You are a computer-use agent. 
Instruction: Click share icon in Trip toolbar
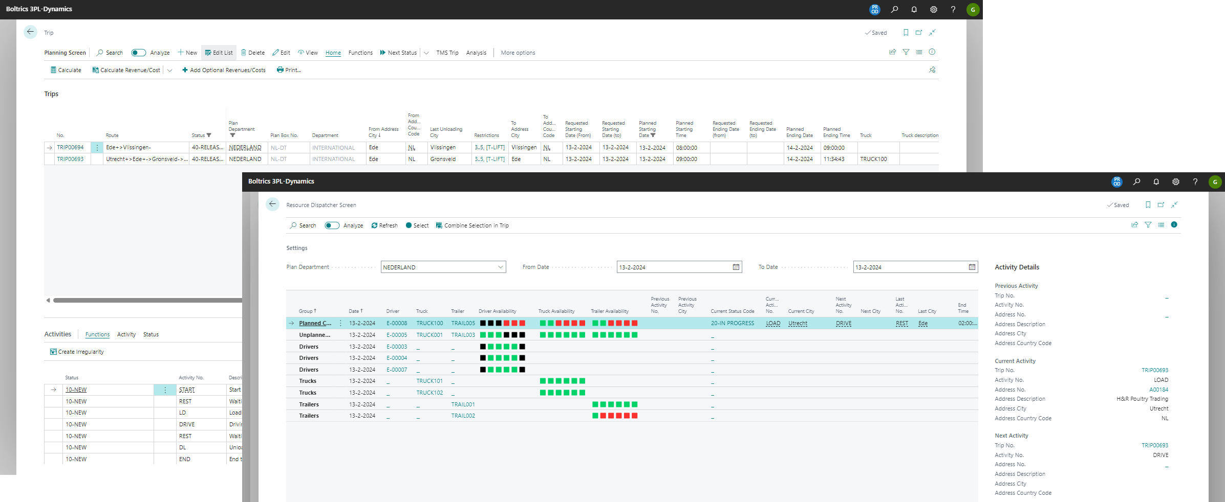point(893,52)
